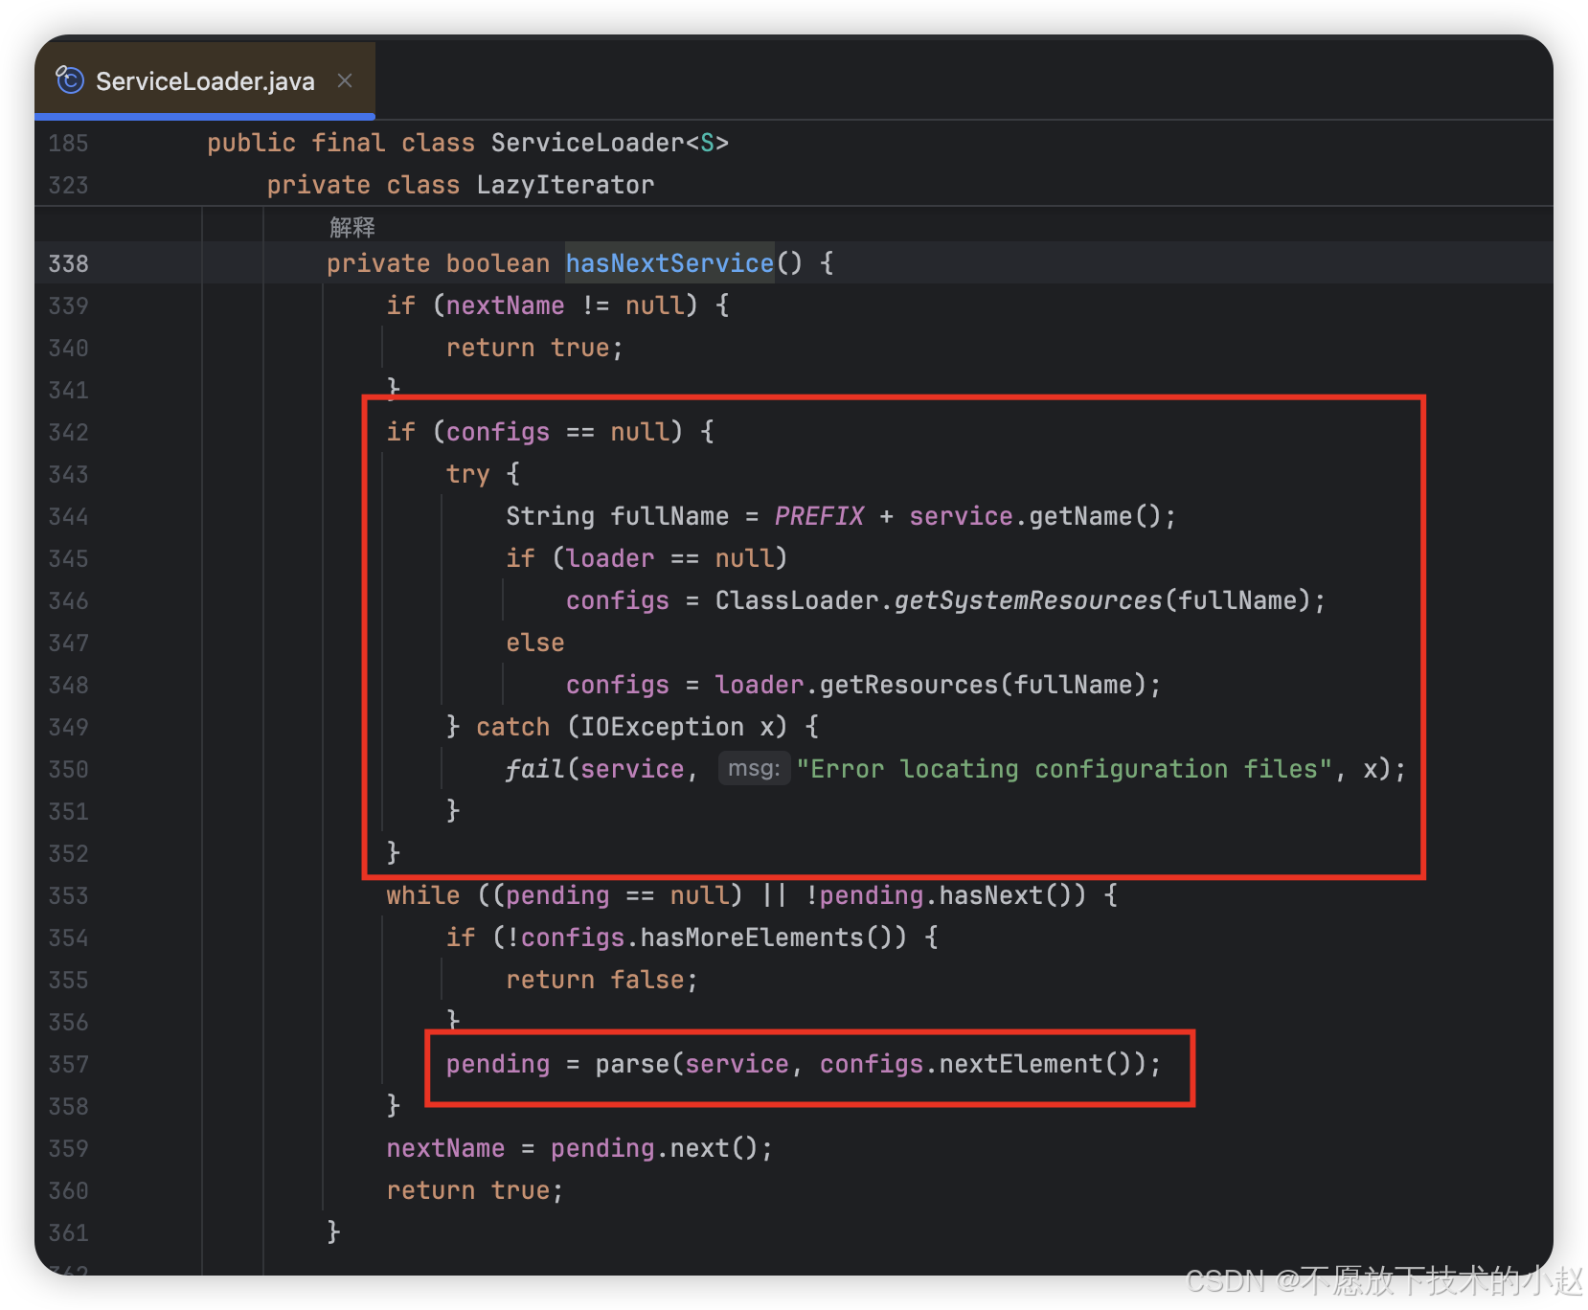1588x1310 pixels.
Task: Click line number 338 in the gutter
Action: 68,263
